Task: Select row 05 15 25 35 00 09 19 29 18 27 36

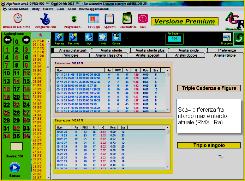Action: pos(110,86)
